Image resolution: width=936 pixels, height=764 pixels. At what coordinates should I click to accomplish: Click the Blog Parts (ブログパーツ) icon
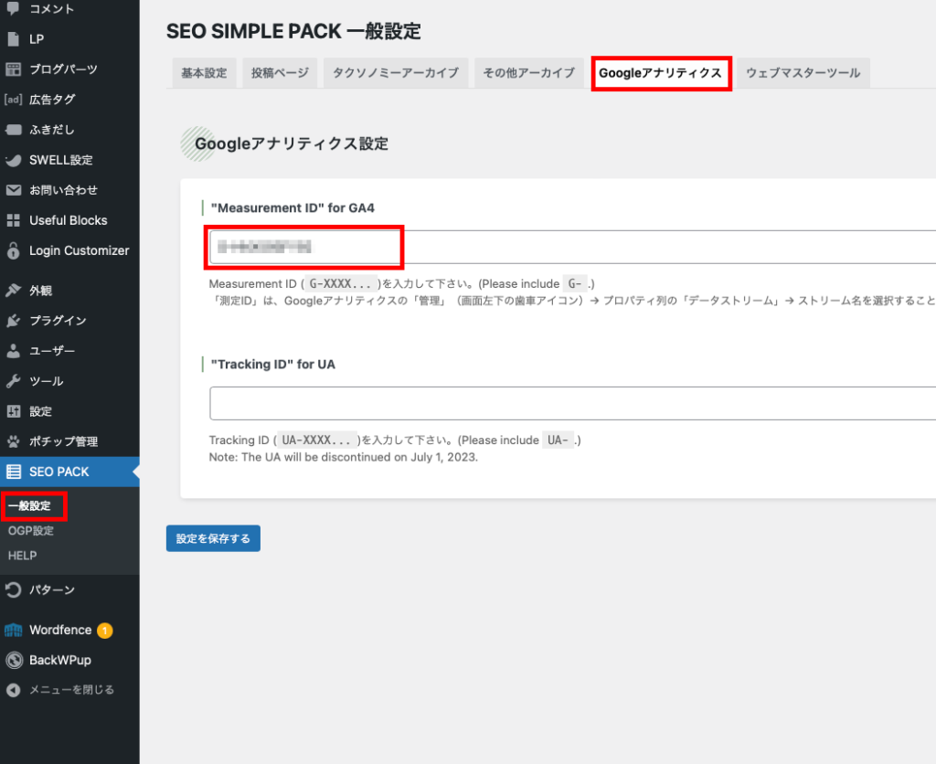pos(13,69)
